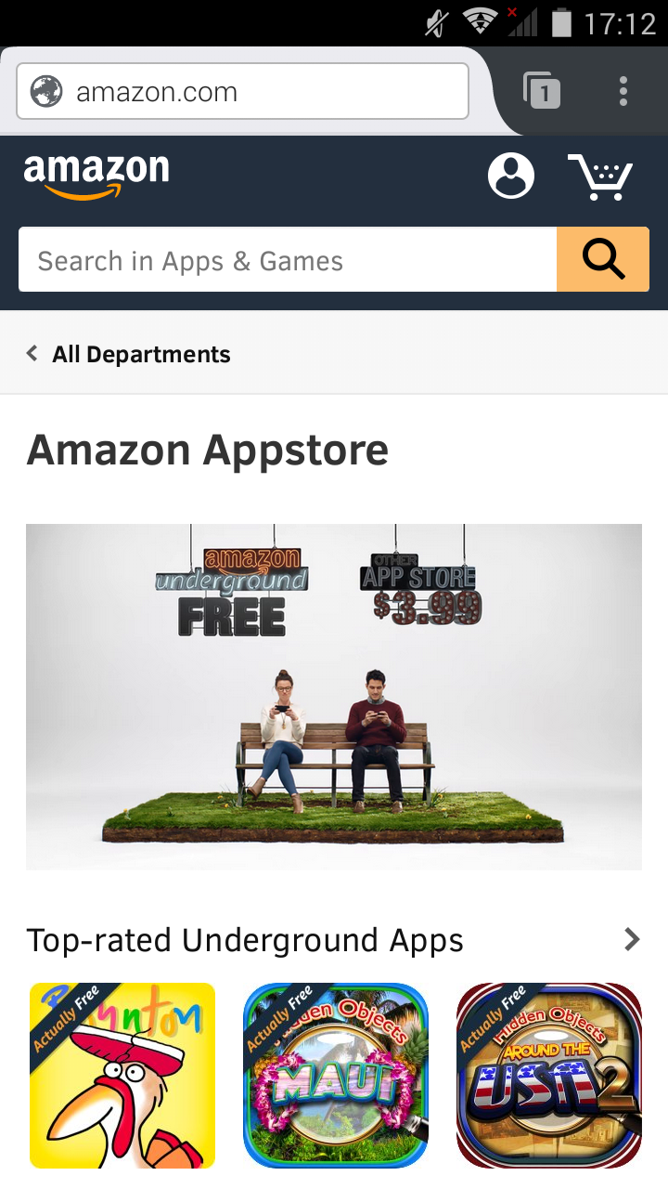This screenshot has height=1189, width=668.
Task: Open the browser three-dot overflow menu
Action: (x=623, y=91)
